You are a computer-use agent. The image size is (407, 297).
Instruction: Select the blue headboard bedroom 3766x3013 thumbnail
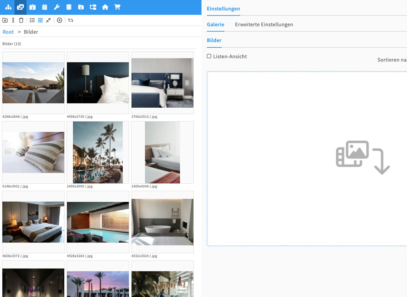point(163,83)
